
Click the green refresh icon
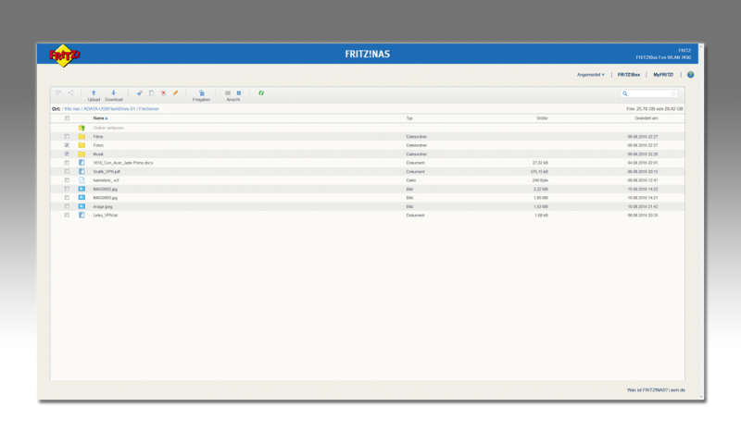point(261,92)
